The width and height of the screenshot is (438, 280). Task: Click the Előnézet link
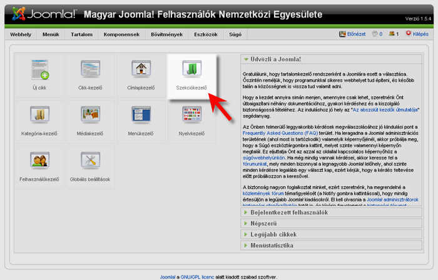point(356,34)
